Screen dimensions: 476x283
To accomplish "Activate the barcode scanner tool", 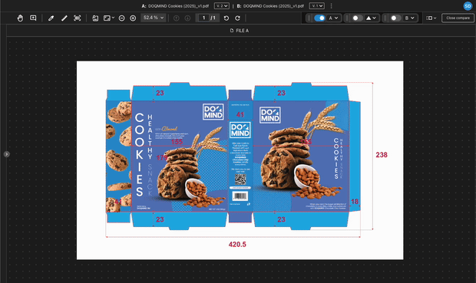I will pyautogui.click(x=77, y=18).
